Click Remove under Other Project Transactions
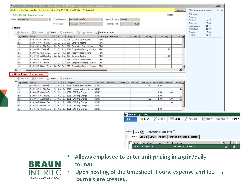Viewport: 250px width, 187px height. (x=37, y=79)
